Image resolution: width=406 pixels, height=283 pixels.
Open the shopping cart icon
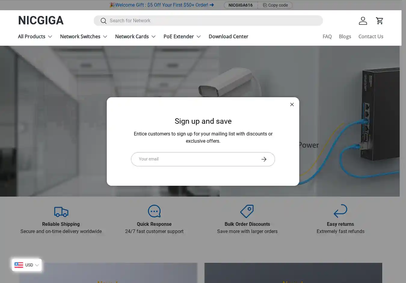click(380, 21)
